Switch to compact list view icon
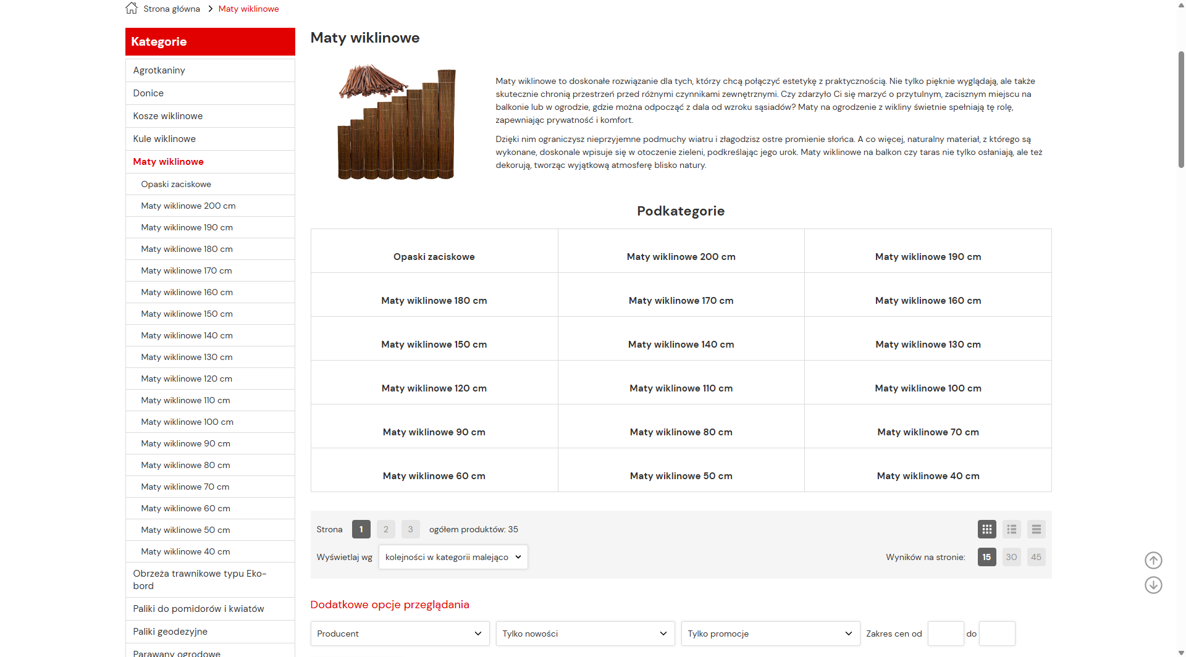 pyautogui.click(x=1036, y=529)
